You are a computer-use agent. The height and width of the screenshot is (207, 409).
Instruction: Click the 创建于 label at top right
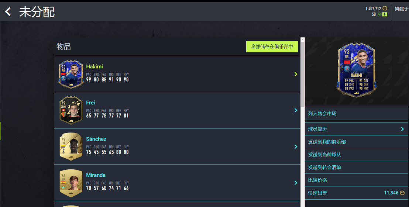[402, 9]
